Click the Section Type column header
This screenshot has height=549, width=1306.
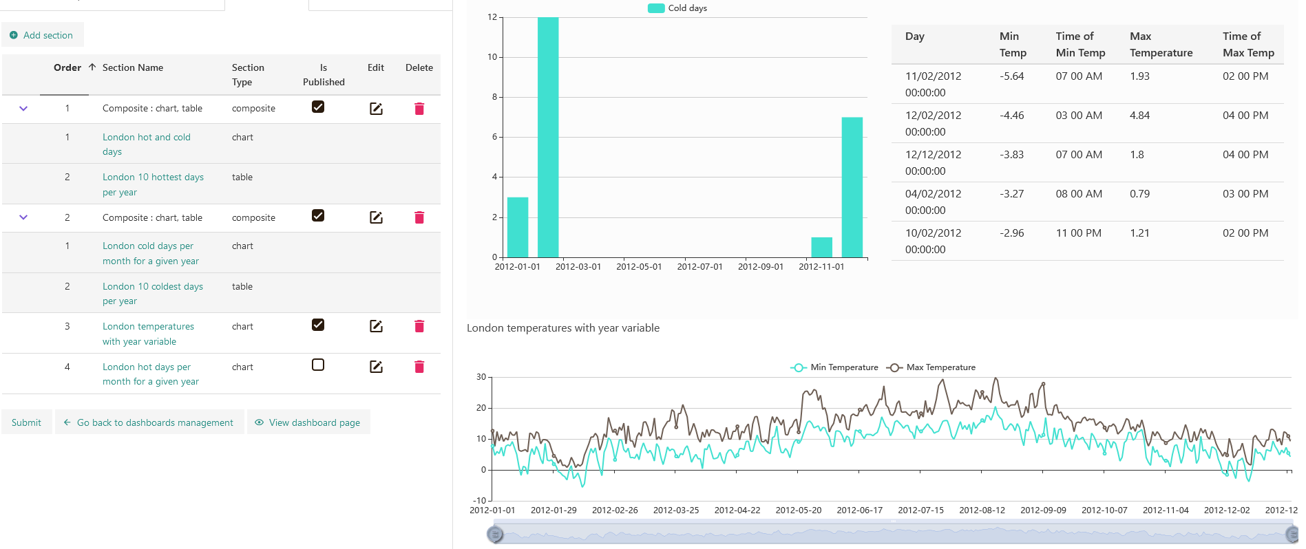(x=248, y=74)
